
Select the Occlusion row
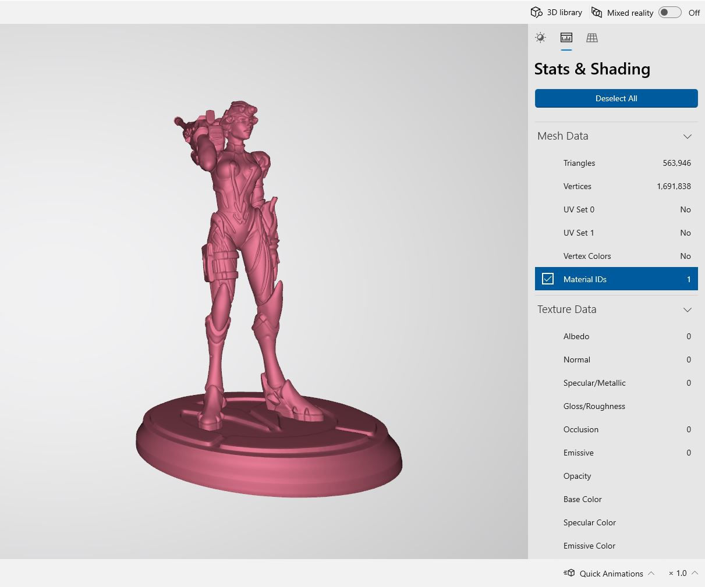[616, 429]
